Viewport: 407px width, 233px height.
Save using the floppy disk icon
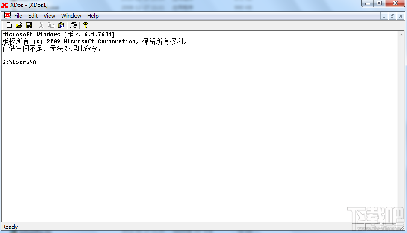(29, 25)
